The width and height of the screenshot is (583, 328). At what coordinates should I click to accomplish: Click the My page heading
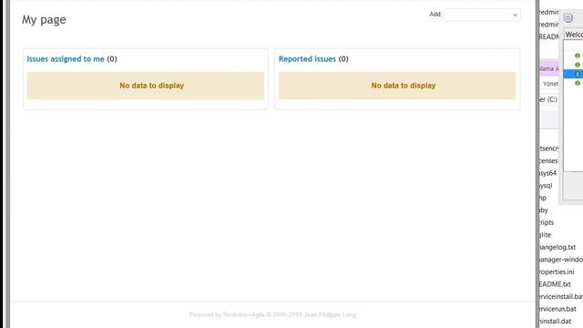(x=44, y=19)
